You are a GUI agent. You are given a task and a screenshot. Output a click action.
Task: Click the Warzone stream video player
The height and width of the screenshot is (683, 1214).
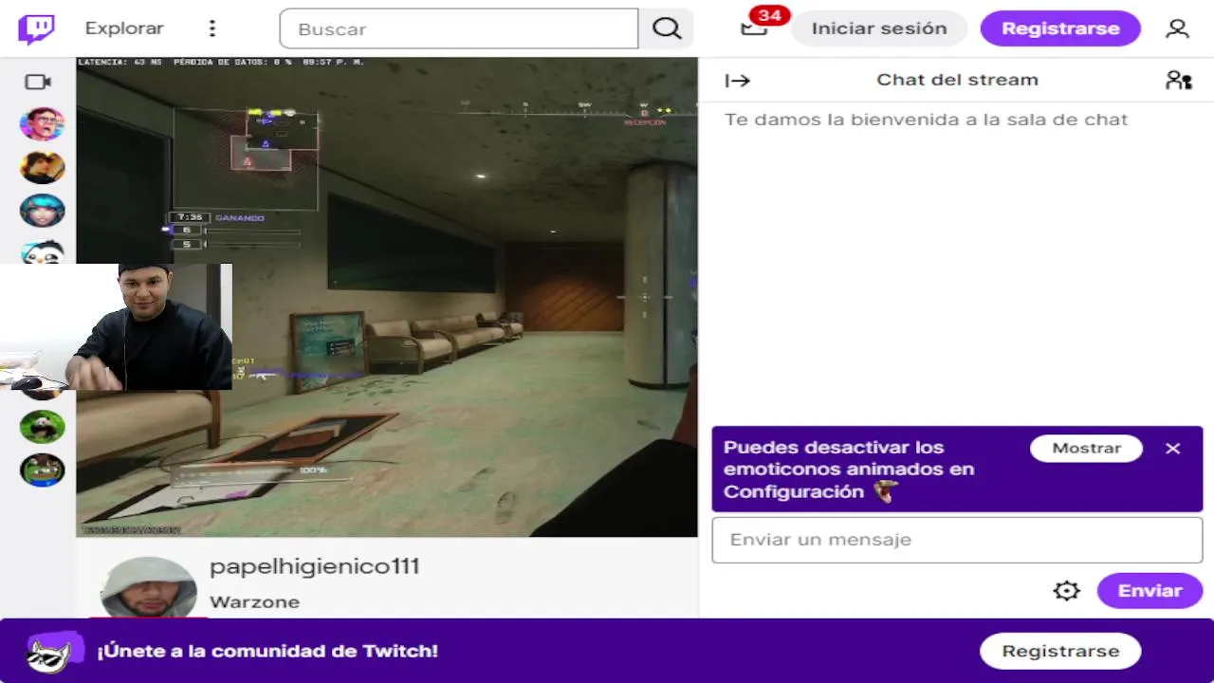387,297
